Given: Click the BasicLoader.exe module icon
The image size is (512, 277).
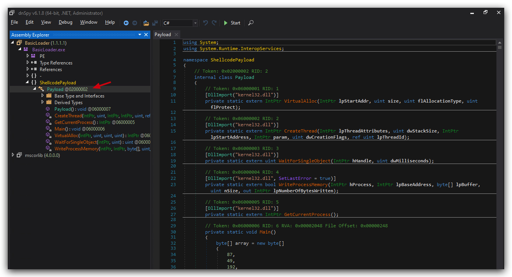Looking at the screenshot, I should [26, 49].
